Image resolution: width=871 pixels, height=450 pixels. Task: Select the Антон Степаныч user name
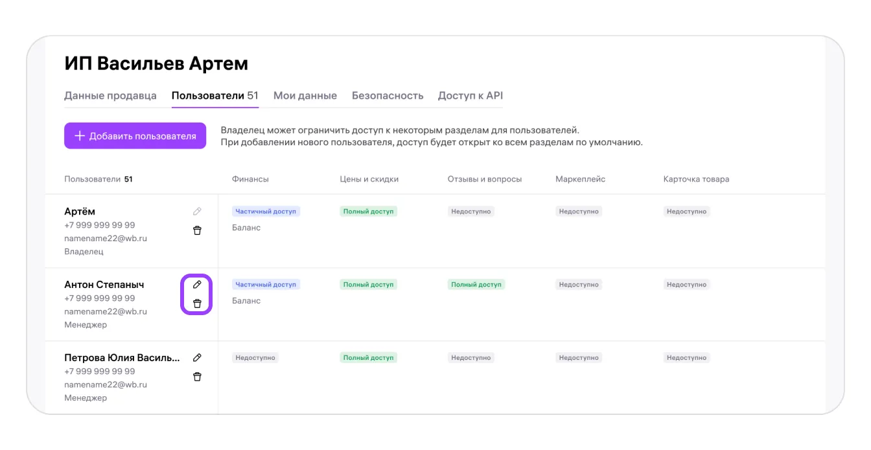104,285
